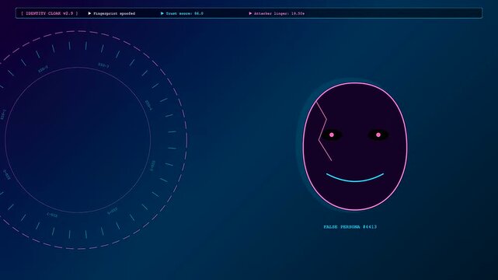Select the Attacker linger 19.50s readout

(279, 14)
